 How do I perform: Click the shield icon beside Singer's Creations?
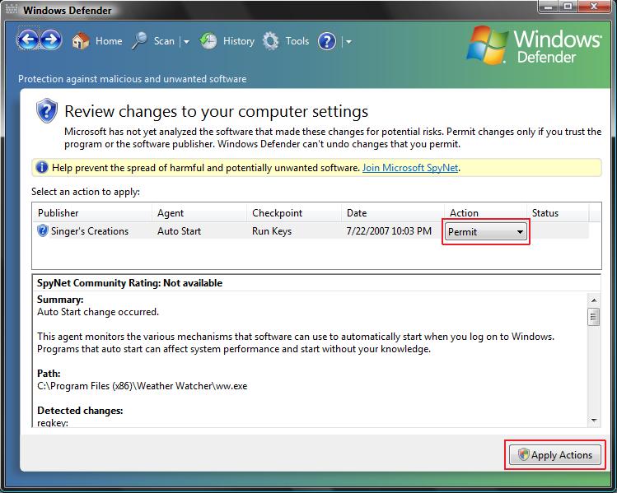(x=43, y=230)
